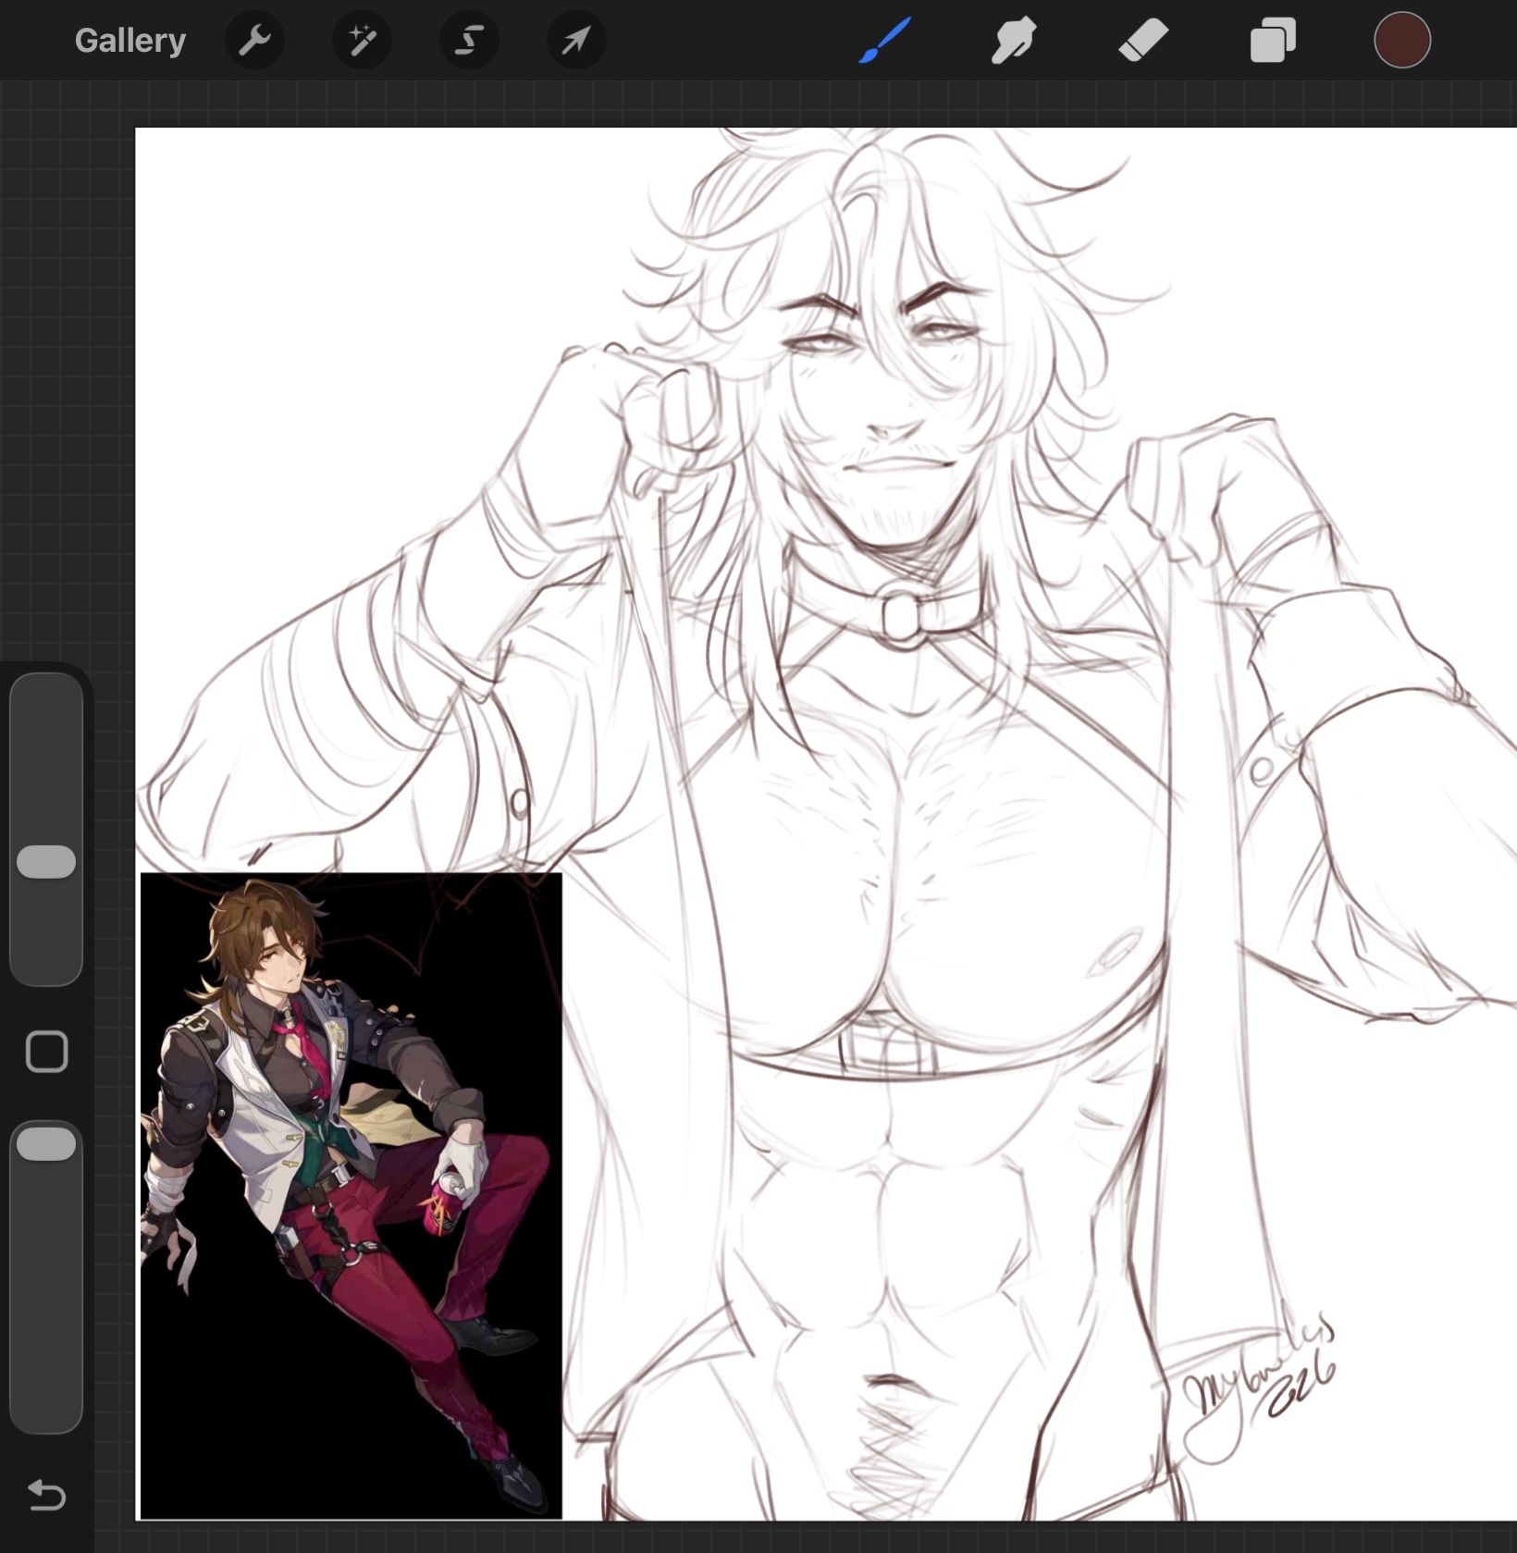Tap the square Modify button in the sidebar
Screen dimensions: 1517x1553
46,1052
